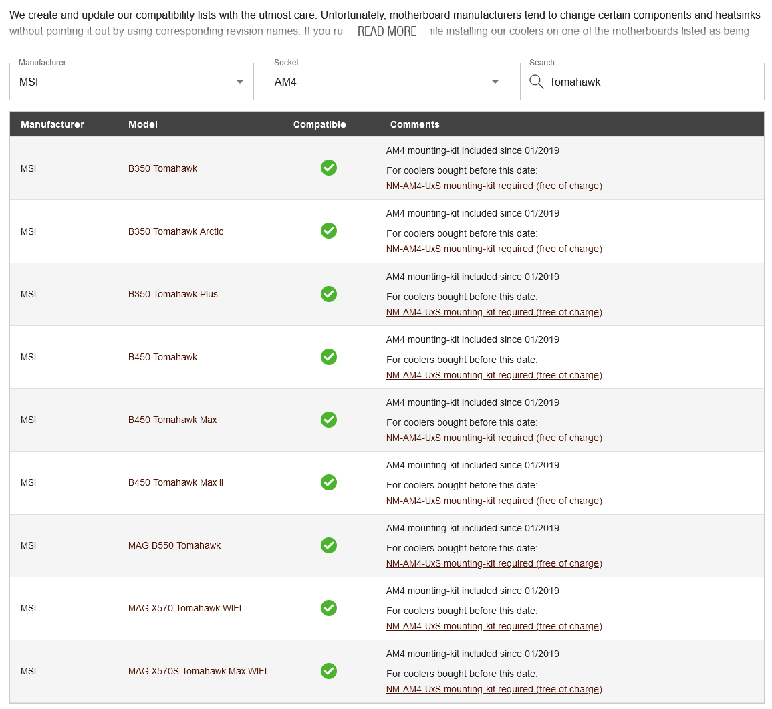Click the arrow of the Manufacturer dropdown
Screen dimensions: 772x709
pyautogui.click(x=240, y=82)
